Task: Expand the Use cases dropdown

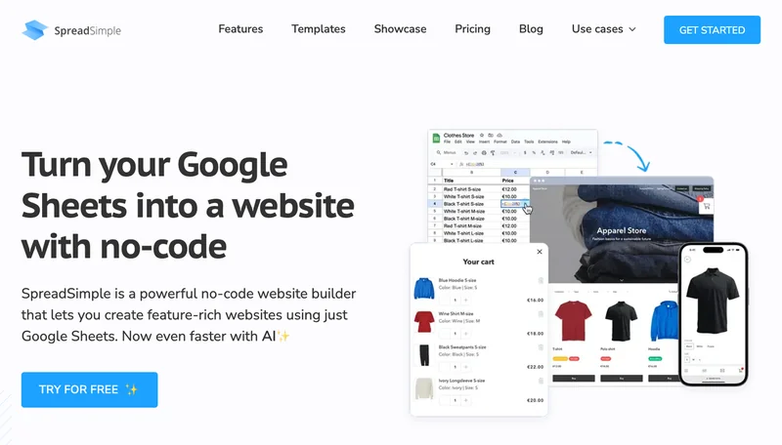Action: [x=603, y=29]
